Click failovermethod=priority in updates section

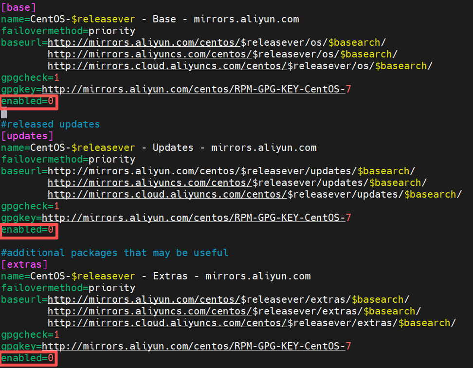click(x=68, y=159)
